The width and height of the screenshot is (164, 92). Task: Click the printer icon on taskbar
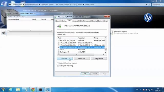(40, 90)
